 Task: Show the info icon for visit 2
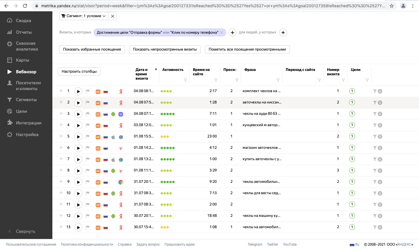pyautogui.click(x=380, y=103)
